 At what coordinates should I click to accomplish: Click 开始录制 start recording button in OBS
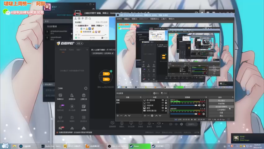(221, 104)
